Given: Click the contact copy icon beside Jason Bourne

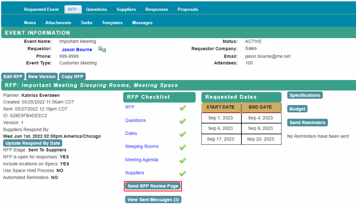Looking at the screenshot, I should [x=101, y=49].
